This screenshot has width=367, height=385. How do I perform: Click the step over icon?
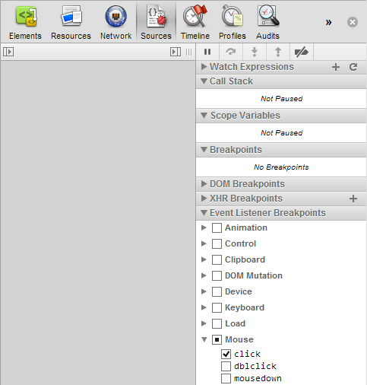point(231,52)
